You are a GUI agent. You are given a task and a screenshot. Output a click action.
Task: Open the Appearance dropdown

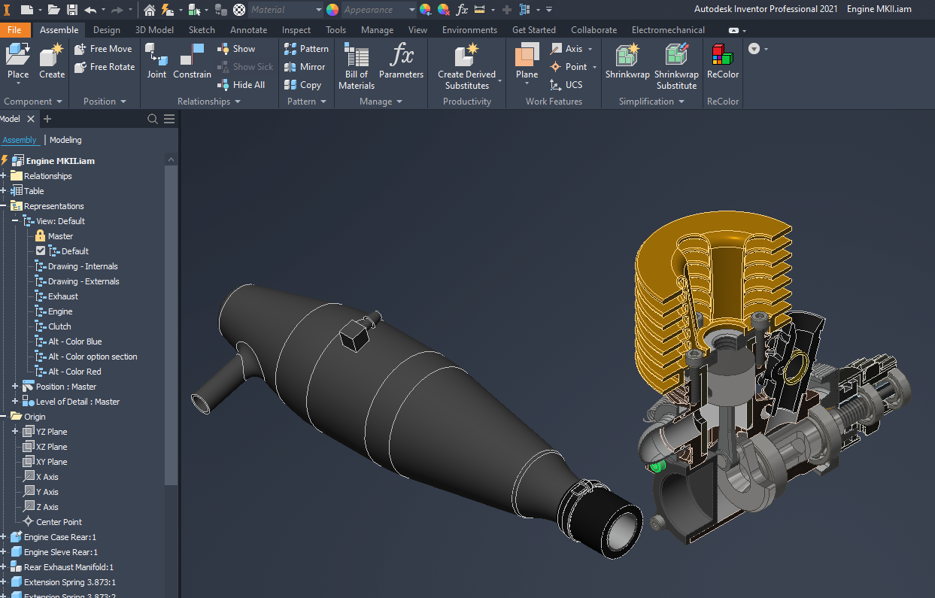click(411, 10)
